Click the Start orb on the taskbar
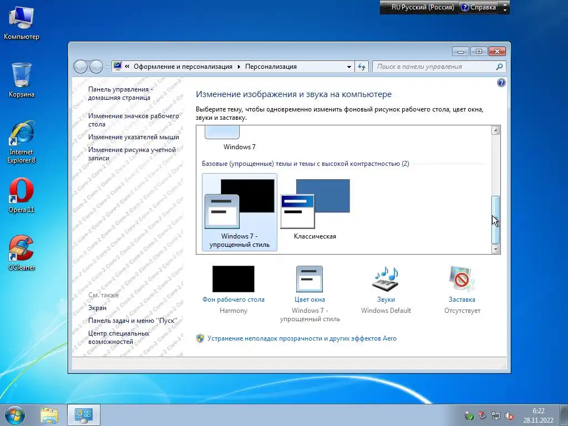The height and width of the screenshot is (426, 568). [15, 415]
